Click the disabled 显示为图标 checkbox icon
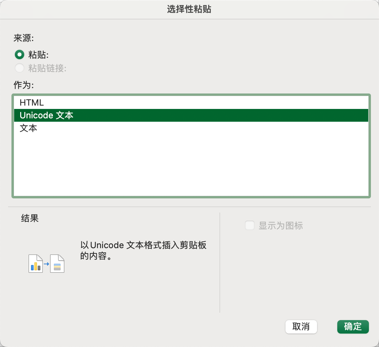The width and height of the screenshot is (379, 347). 250,226
